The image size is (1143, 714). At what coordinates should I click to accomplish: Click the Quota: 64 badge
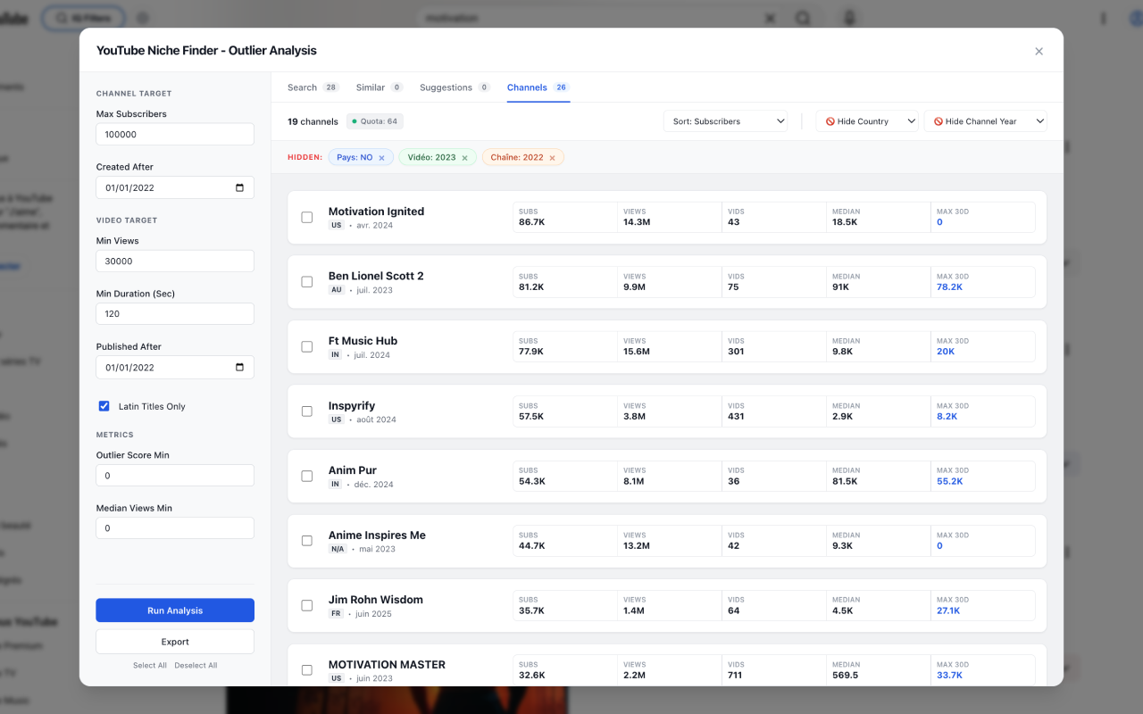[376, 121]
